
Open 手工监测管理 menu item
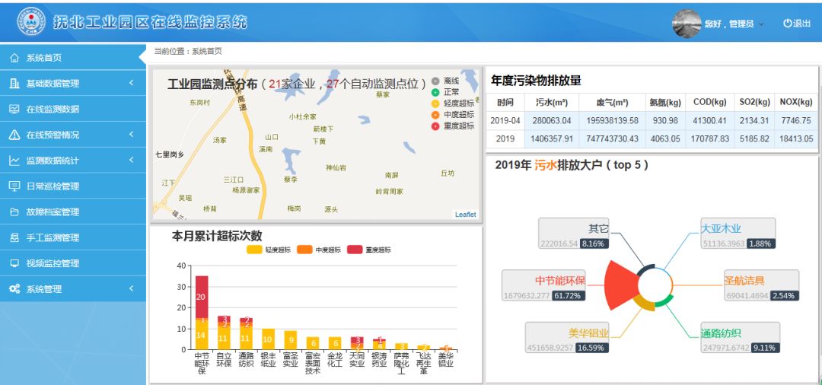coord(73,238)
